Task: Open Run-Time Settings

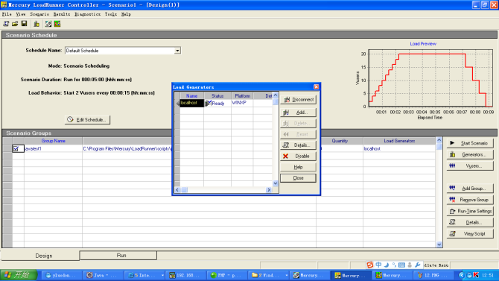Action: click(x=470, y=211)
